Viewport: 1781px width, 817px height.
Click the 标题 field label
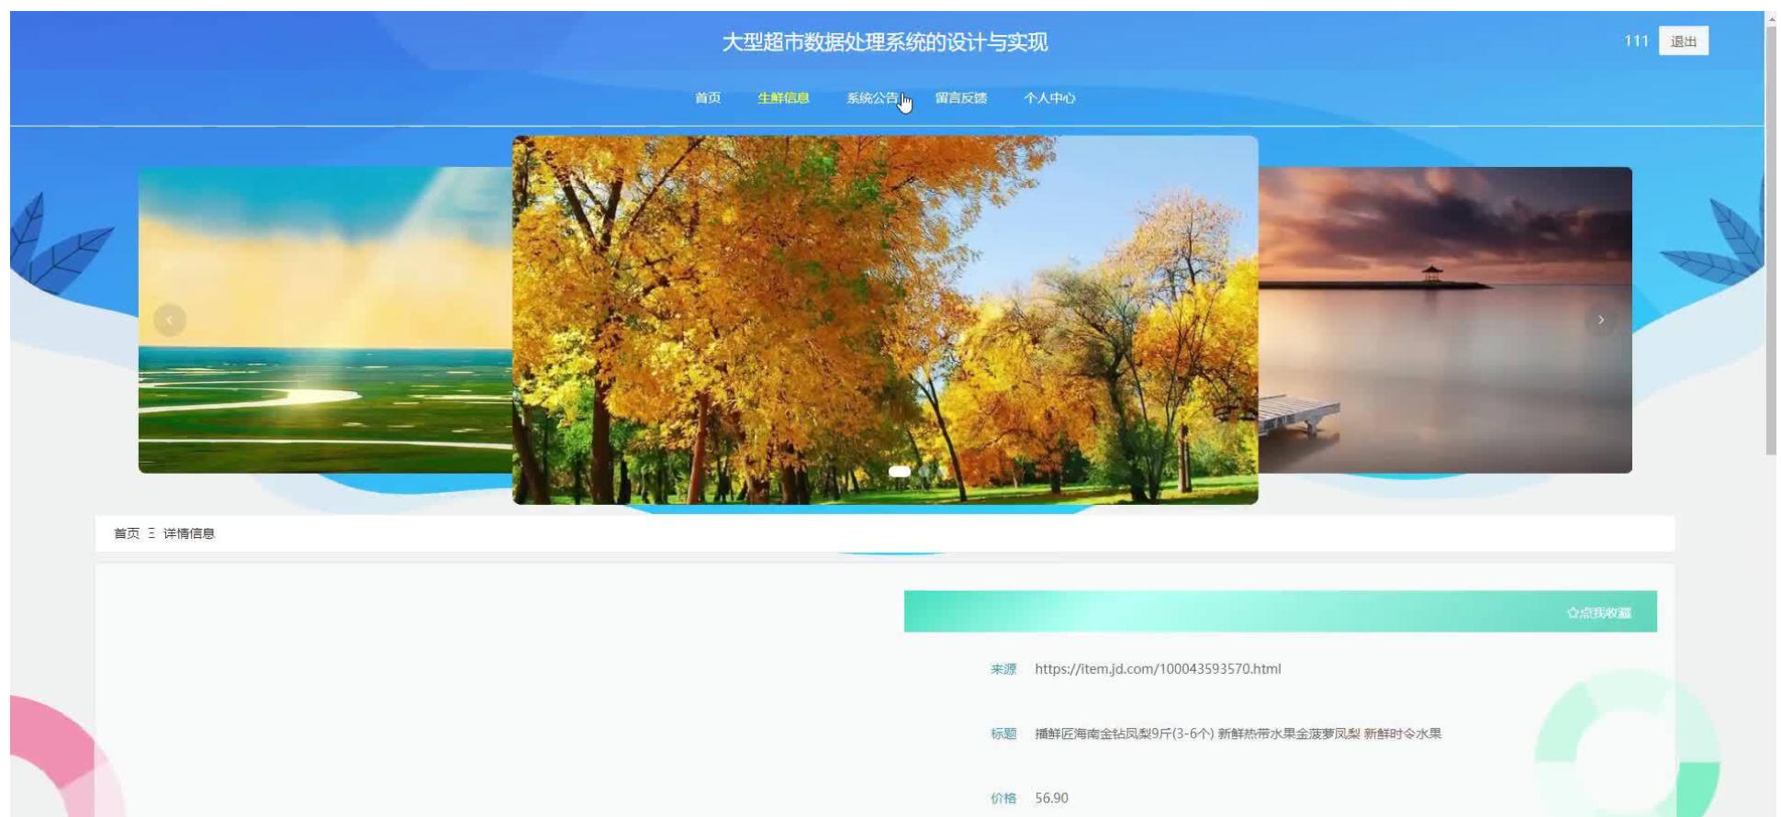[1003, 733]
